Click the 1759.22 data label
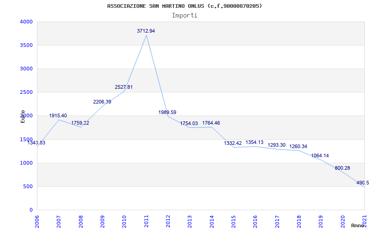Viewport: 369px width, 230px height. 80,123
